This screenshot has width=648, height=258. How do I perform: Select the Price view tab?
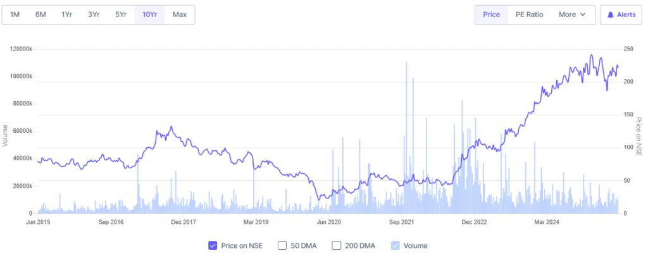(x=492, y=15)
